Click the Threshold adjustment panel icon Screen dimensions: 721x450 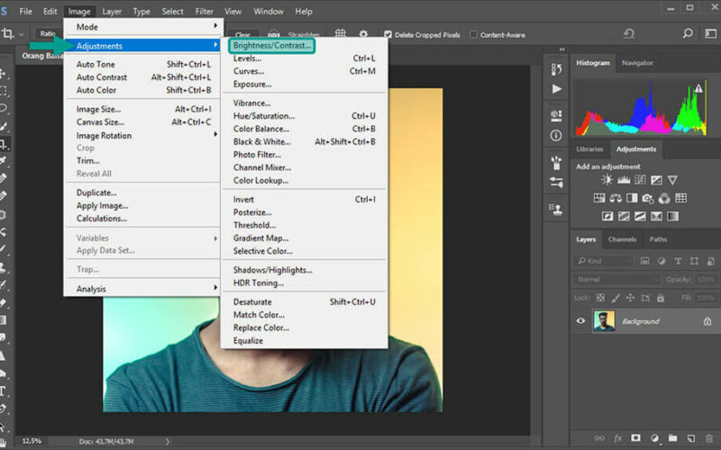[640, 216]
